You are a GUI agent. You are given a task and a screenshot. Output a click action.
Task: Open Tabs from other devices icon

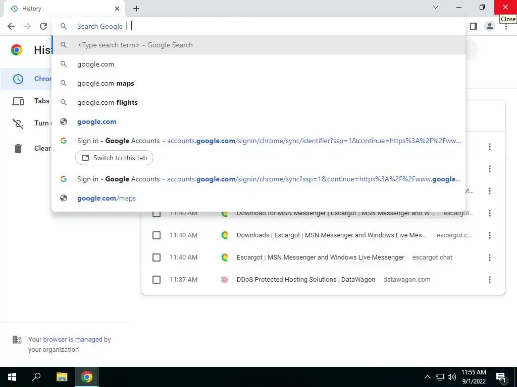pyautogui.click(x=18, y=101)
